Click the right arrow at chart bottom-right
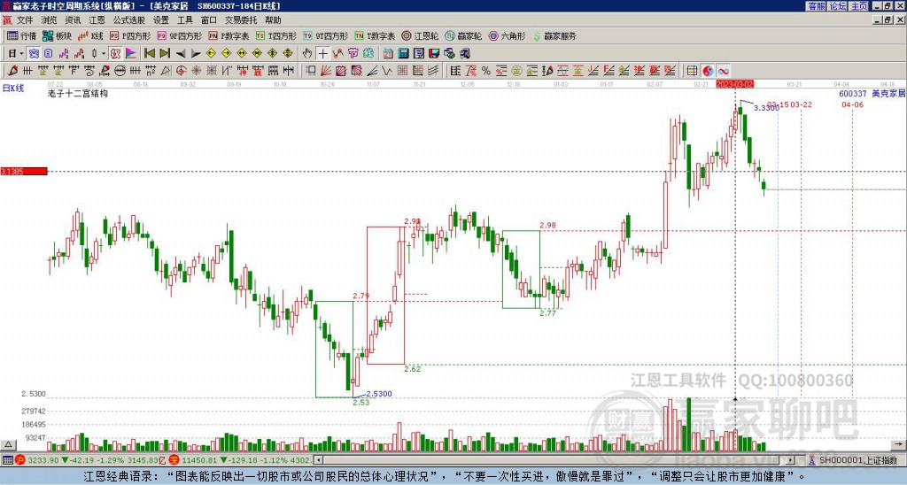907x485 pixels. (x=899, y=444)
